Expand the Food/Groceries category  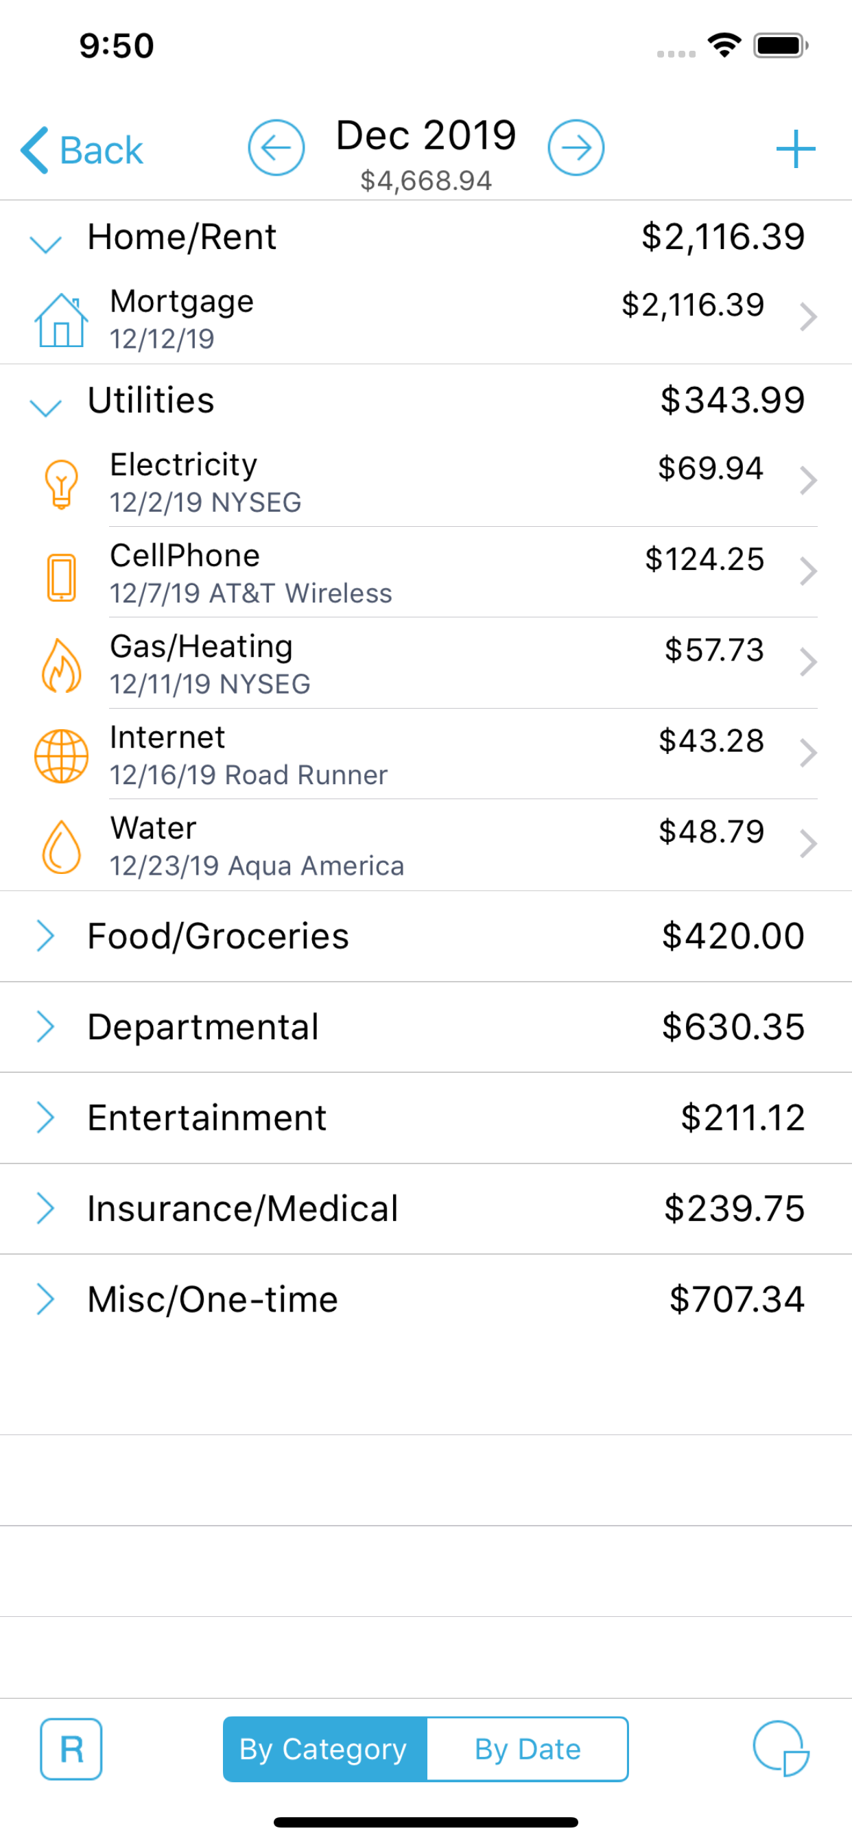click(45, 936)
